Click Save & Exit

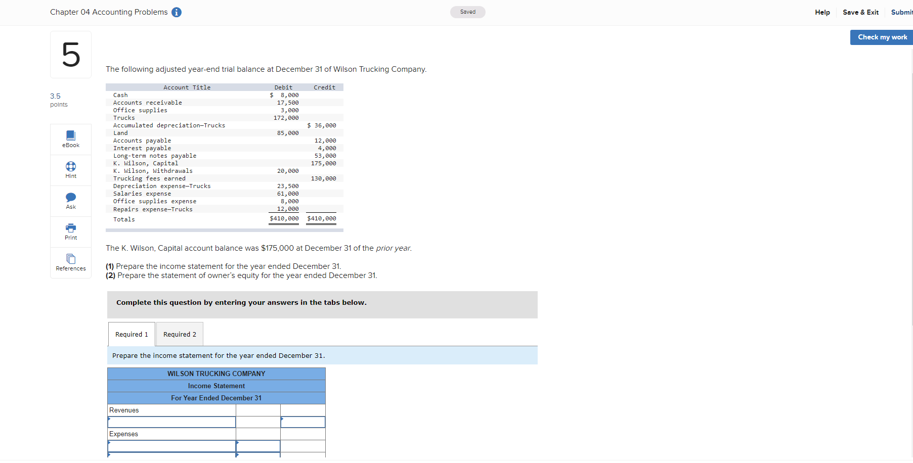(861, 12)
